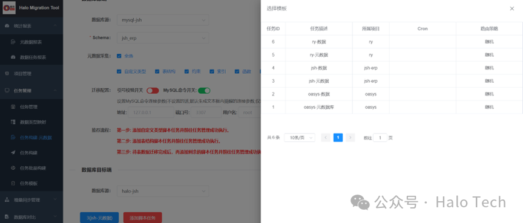Screen dimensions: 523x223
Task: Click the 前往 page number input
Action: pos(380,137)
